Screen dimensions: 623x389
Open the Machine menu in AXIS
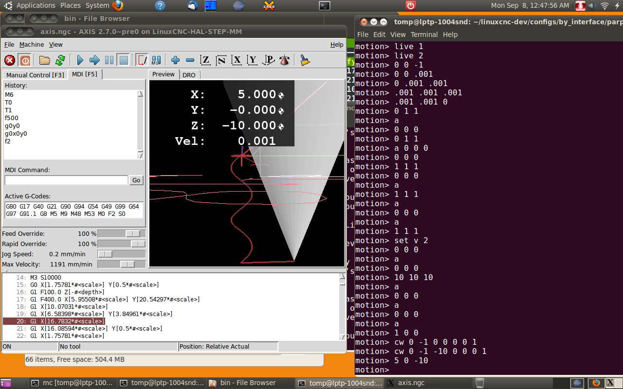point(32,44)
